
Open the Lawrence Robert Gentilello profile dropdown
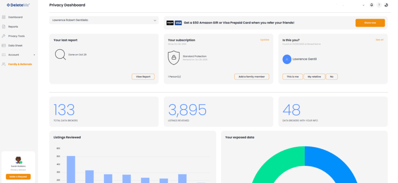[104, 20]
